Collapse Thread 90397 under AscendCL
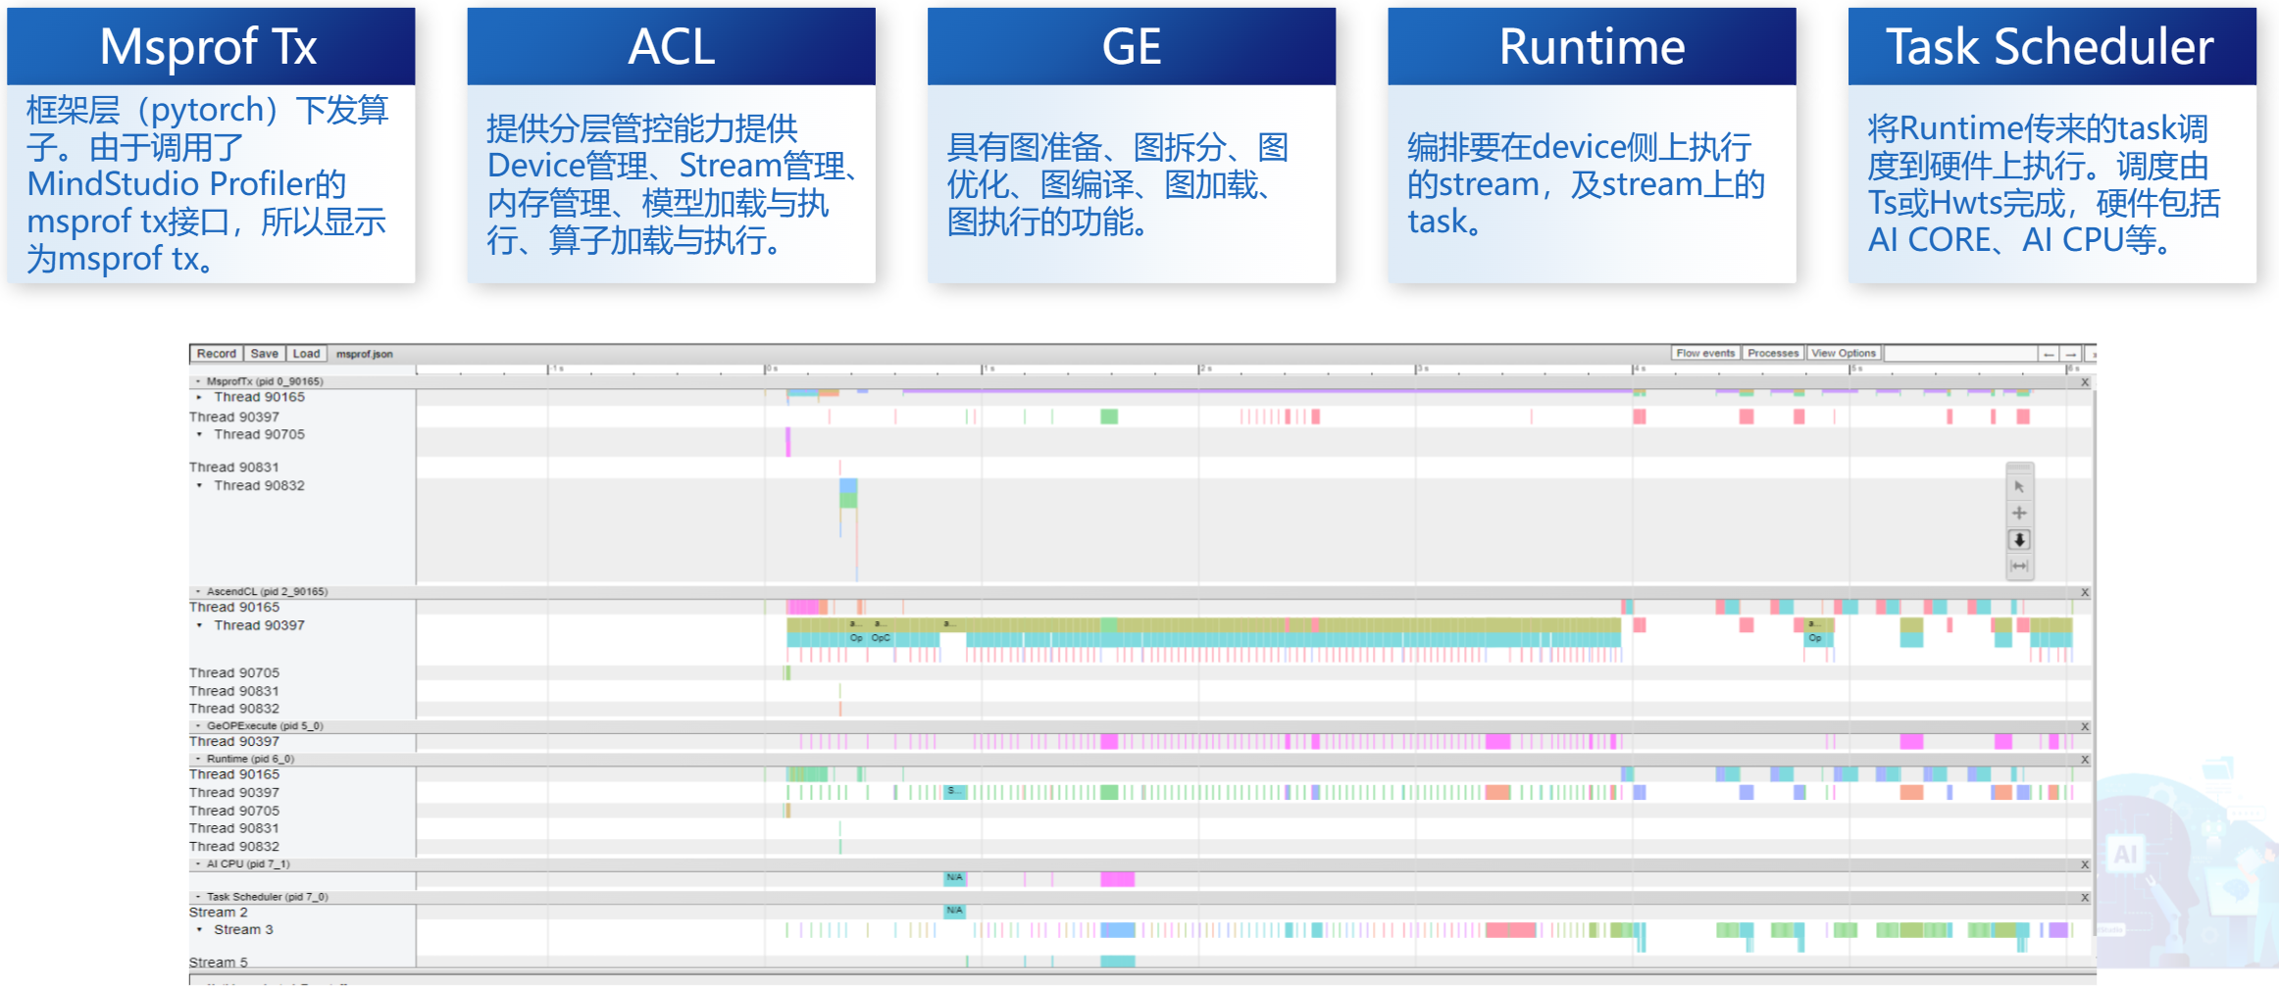Screen dimensions: 2279x988 click(199, 626)
